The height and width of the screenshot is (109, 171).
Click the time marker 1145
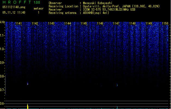(84, 23)
